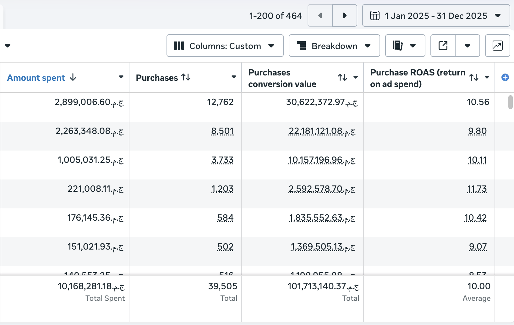Viewport: 514px width, 325px height.
Task: Click the 39,505 total purchases value
Action: pyautogui.click(x=222, y=286)
